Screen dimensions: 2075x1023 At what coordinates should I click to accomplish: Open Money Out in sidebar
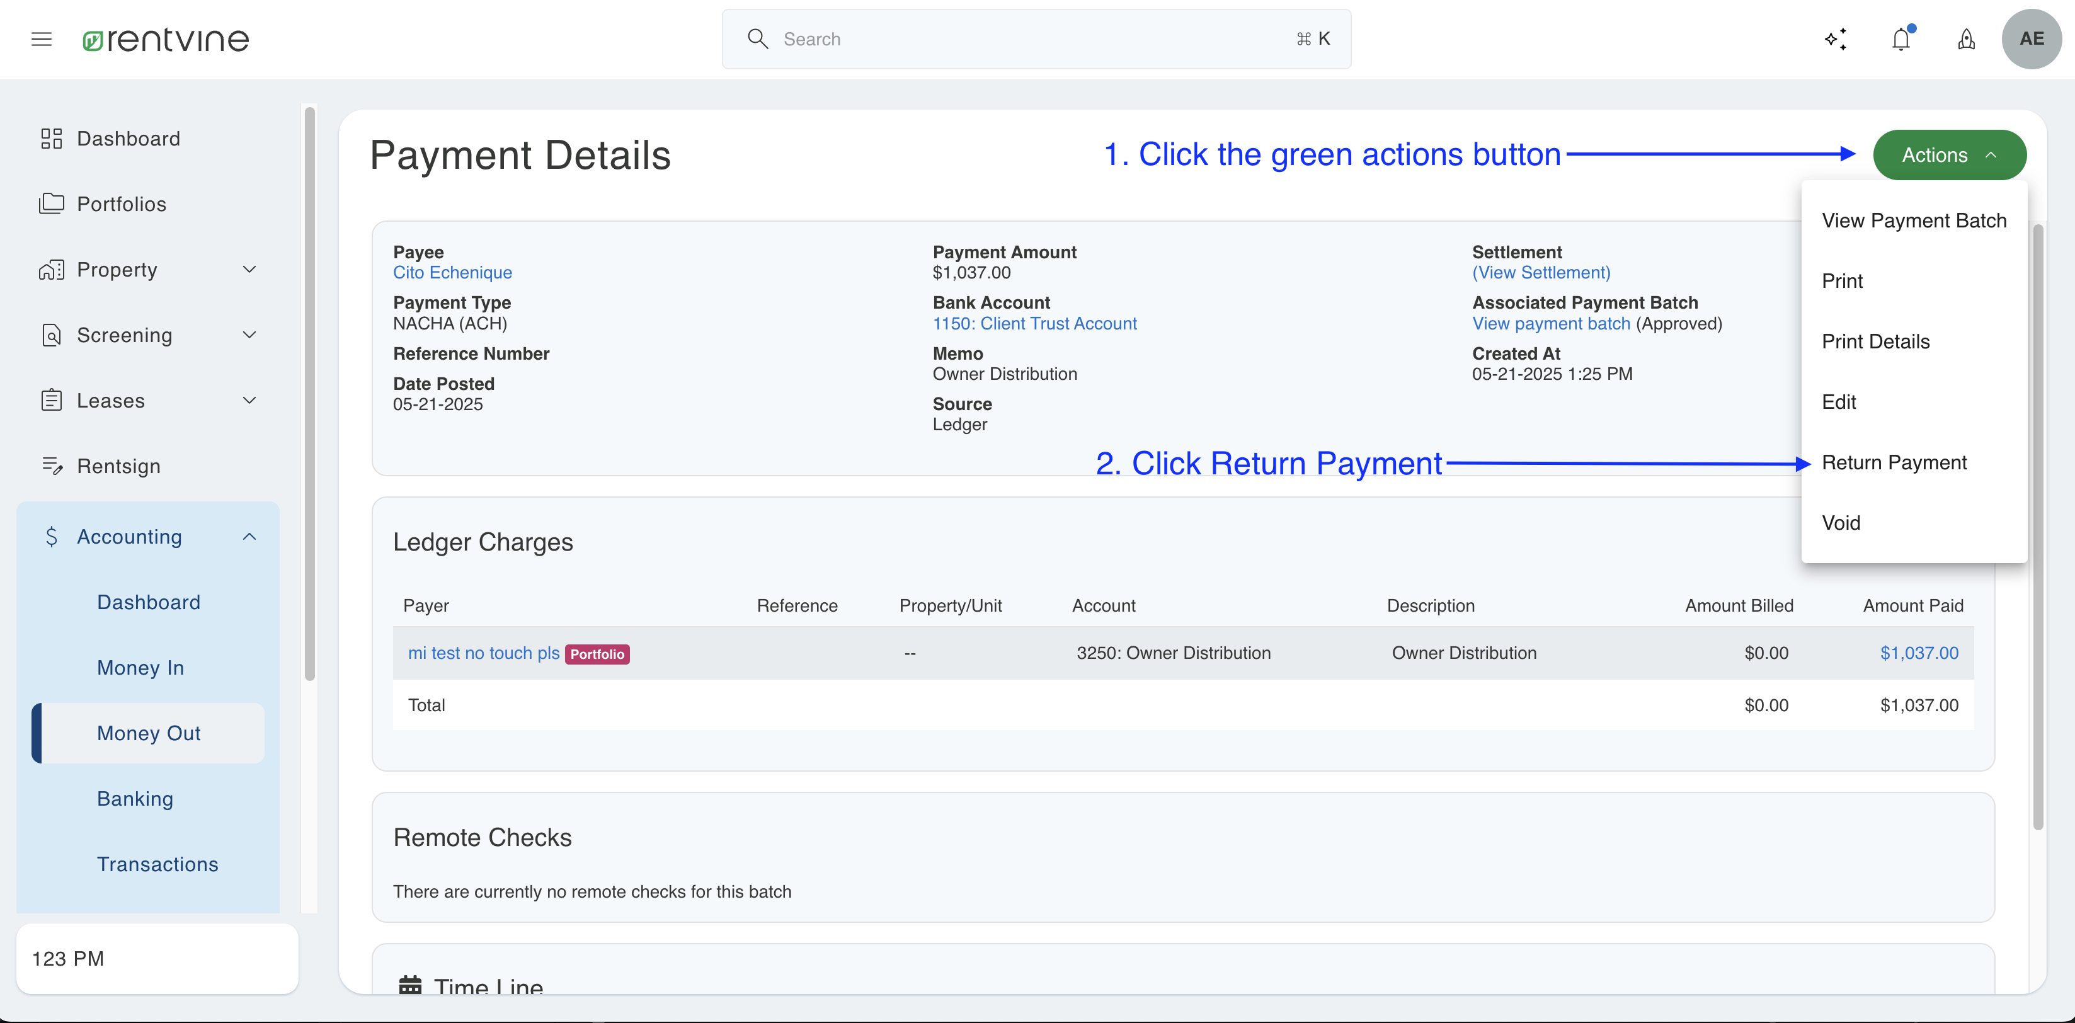tap(149, 733)
